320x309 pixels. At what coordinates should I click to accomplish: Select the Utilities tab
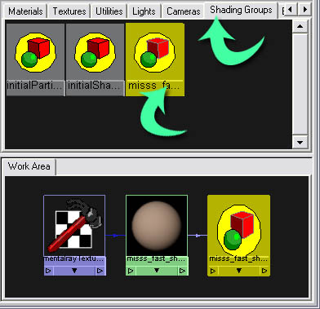tap(109, 11)
